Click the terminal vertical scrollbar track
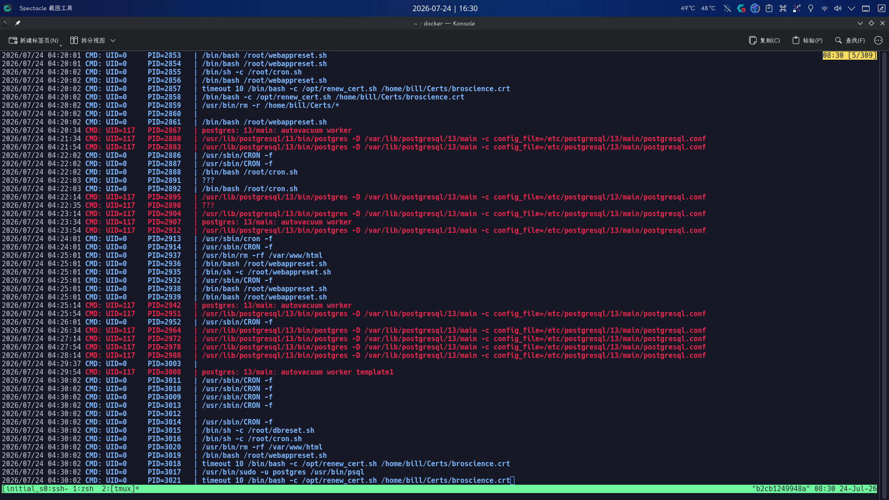This screenshot has width=889, height=500. pyautogui.click(x=884, y=269)
